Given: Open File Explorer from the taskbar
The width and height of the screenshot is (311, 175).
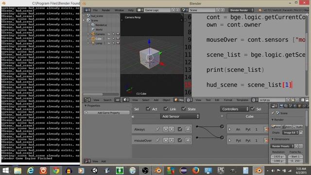Looking at the screenshot, I should (18, 171).
